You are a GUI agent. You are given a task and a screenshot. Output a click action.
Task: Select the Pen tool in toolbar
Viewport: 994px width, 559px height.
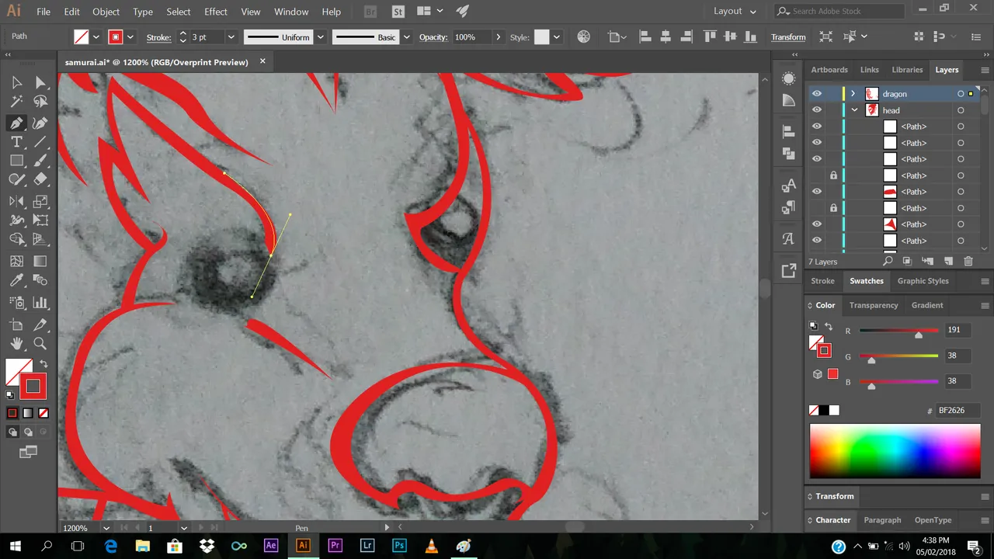click(16, 123)
